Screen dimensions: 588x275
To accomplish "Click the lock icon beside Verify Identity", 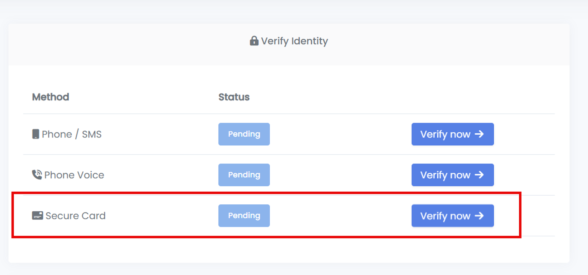I will pyautogui.click(x=254, y=41).
